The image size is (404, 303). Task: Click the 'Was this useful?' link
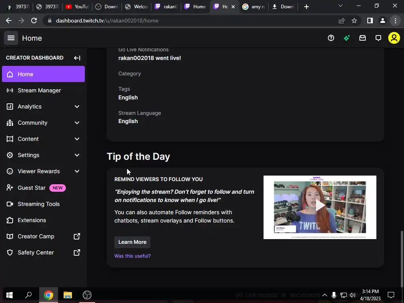click(133, 256)
